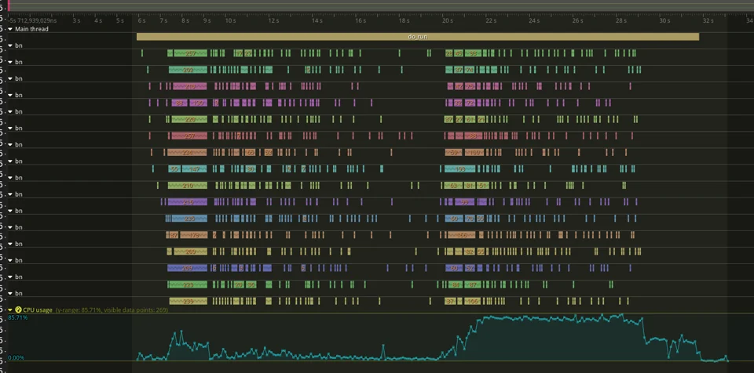Select the orange zone labeled 166

point(462,235)
